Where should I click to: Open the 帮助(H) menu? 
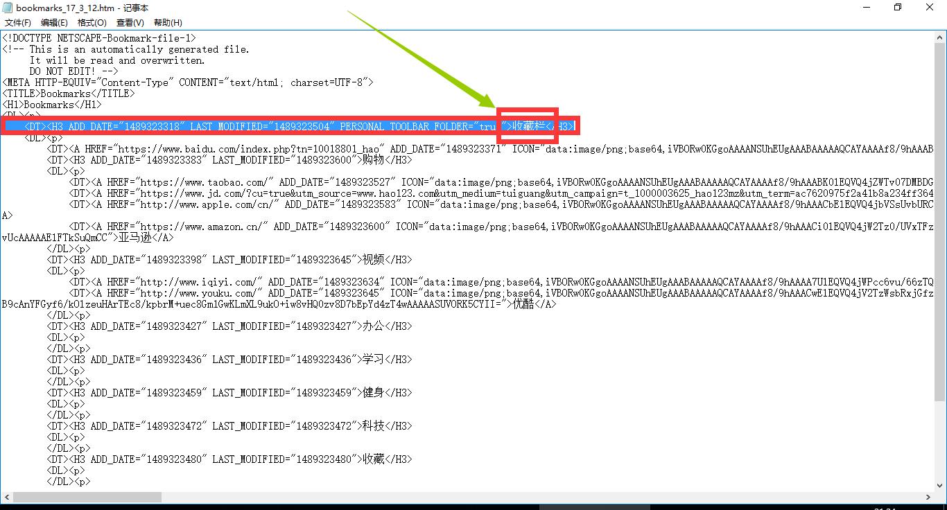point(168,23)
